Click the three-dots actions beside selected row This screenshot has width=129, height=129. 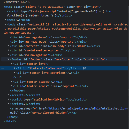tap(2, 68)
